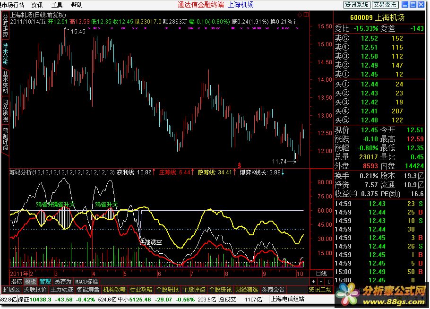Open the 券商公告 tab

tap(273, 290)
